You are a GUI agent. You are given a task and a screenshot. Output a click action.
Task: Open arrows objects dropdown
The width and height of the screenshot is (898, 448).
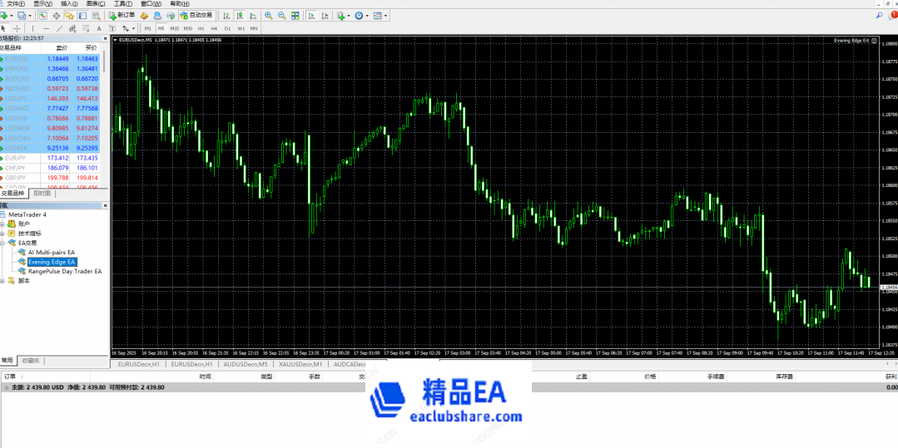click(x=133, y=28)
